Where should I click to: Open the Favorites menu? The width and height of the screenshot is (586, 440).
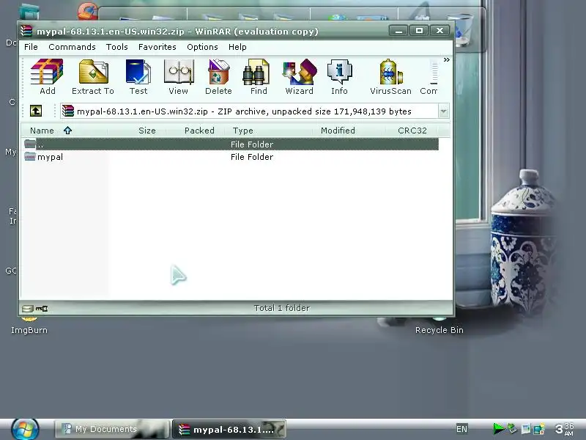coord(157,47)
